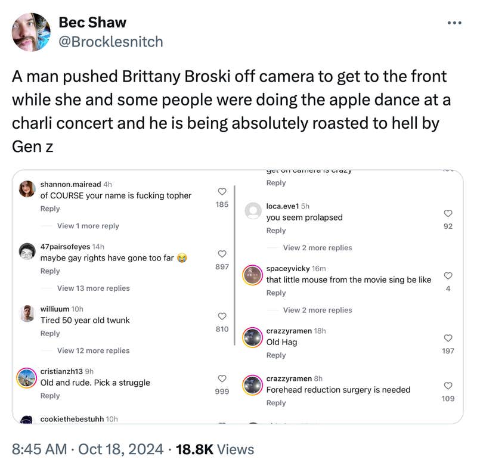The height and width of the screenshot is (472, 477).
Task: Reply to crazzyramen's forehead surgery comment
Action: [276, 403]
